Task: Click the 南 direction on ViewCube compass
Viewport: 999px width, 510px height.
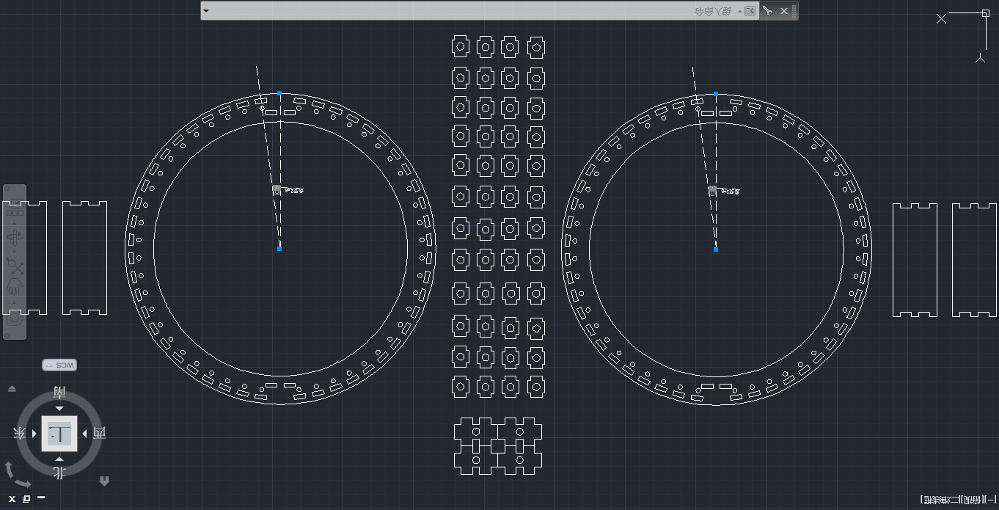Action: [59, 393]
